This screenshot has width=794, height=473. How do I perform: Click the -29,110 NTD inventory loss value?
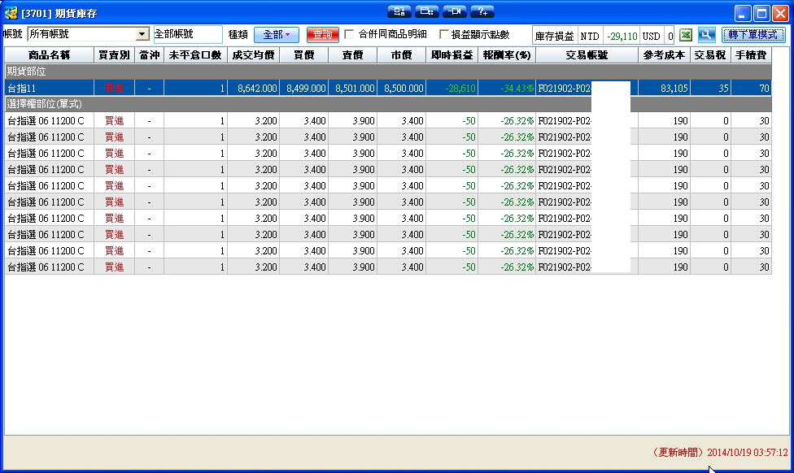click(x=622, y=36)
